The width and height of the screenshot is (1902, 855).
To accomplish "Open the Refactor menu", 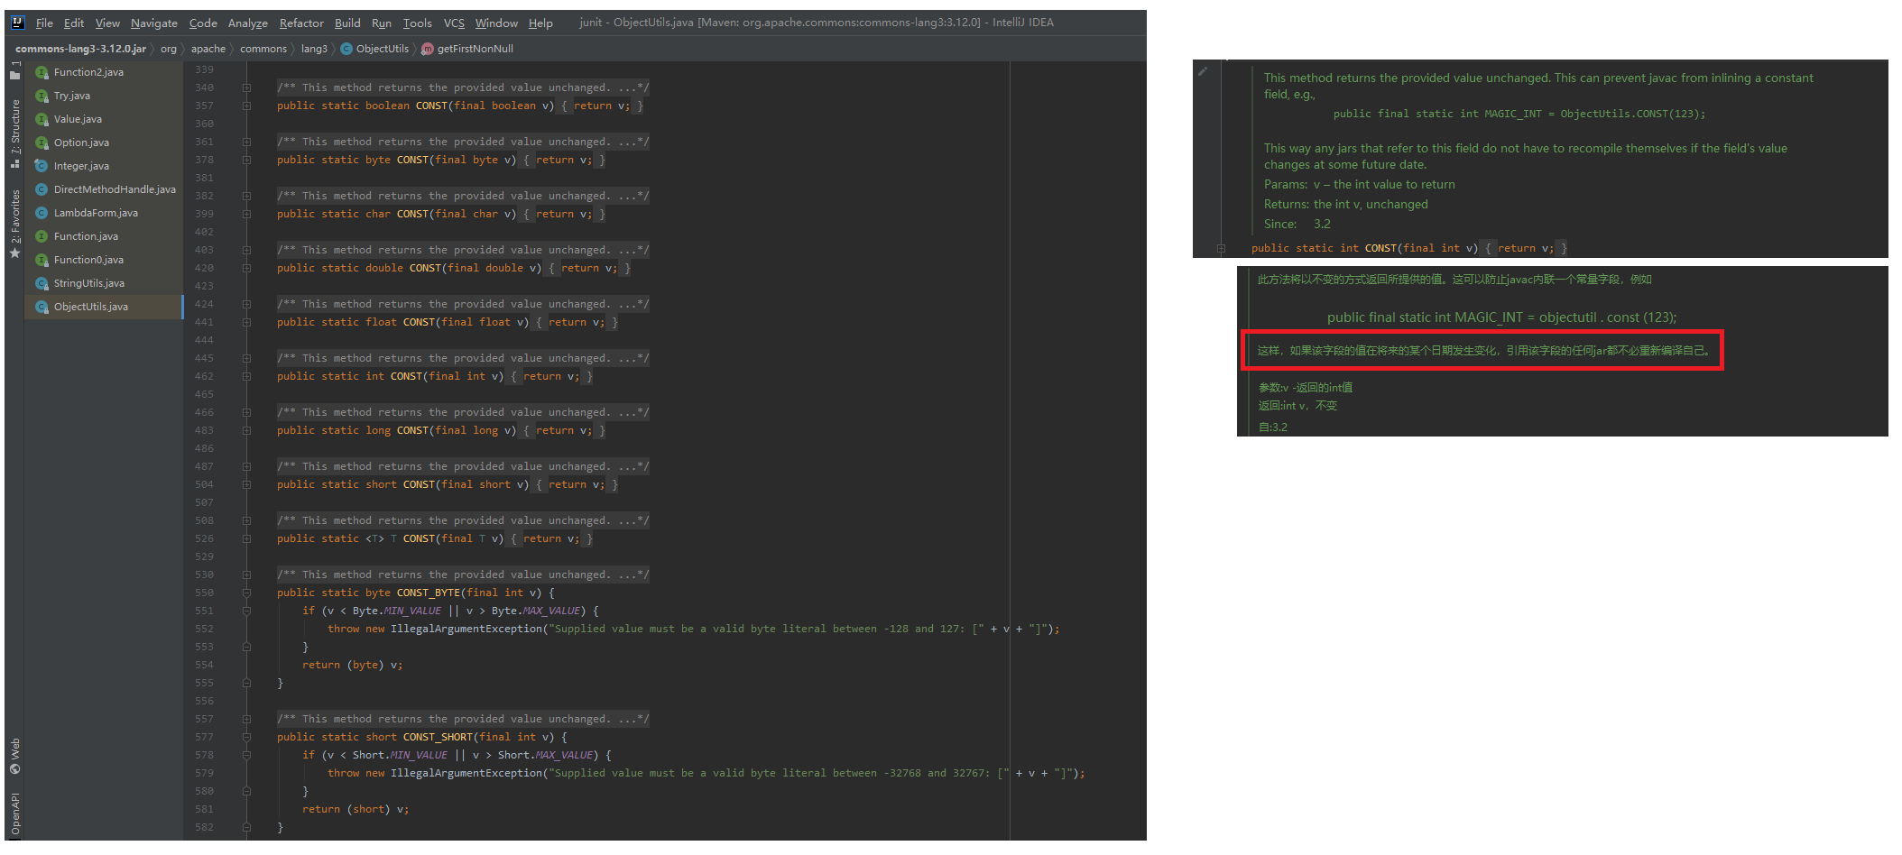I will point(301,23).
